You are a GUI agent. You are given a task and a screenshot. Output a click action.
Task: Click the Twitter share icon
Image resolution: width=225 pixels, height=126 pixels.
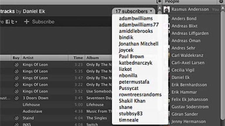[12, 22]
